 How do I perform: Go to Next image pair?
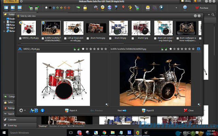122,111
